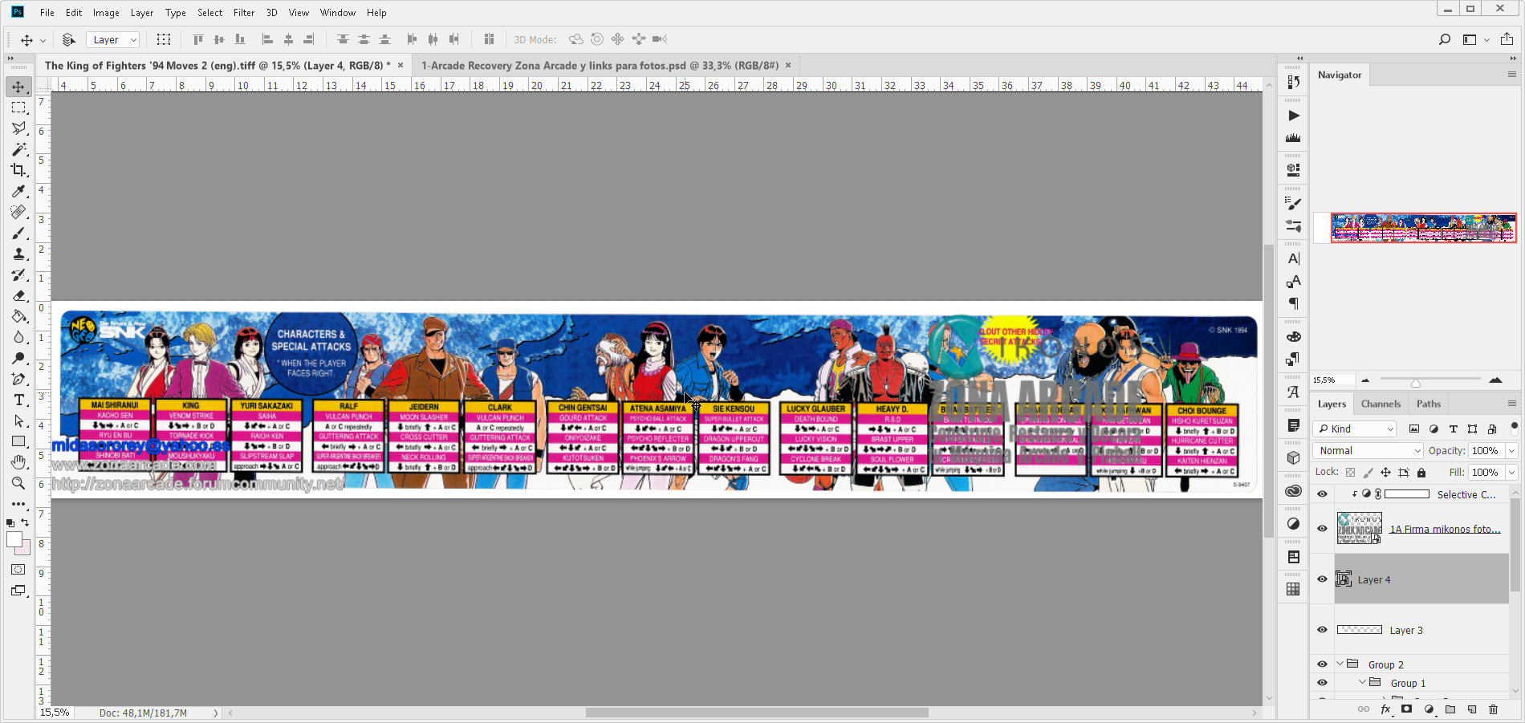The image size is (1525, 723).
Task: Click the Opacity value field
Action: [x=1485, y=451]
